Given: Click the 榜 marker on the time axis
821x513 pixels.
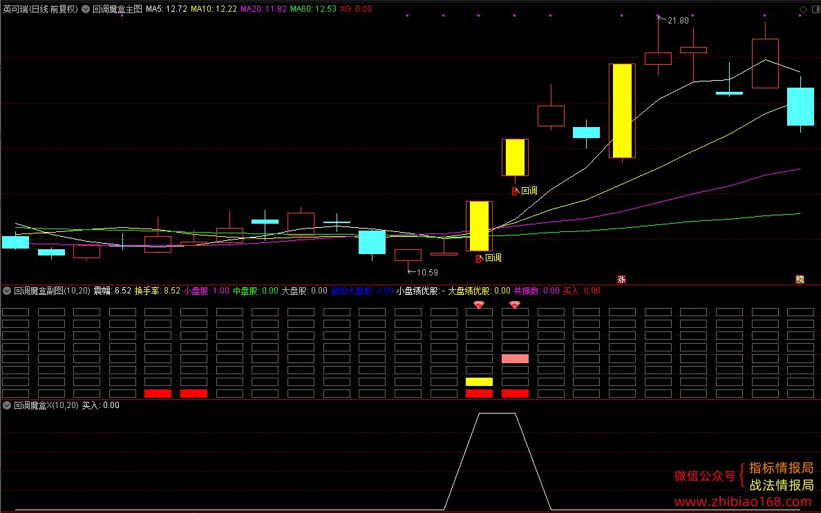Looking at the screenshot, I should point(800,279).
